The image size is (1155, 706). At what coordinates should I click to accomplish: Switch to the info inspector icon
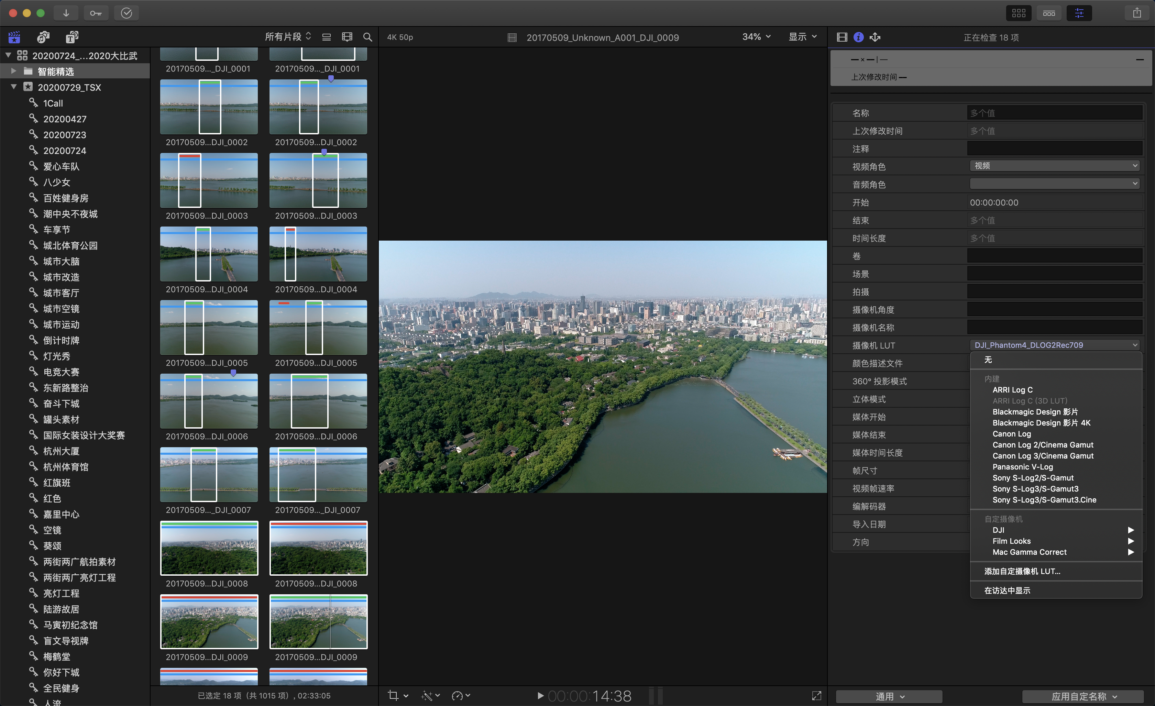(858, 37)
